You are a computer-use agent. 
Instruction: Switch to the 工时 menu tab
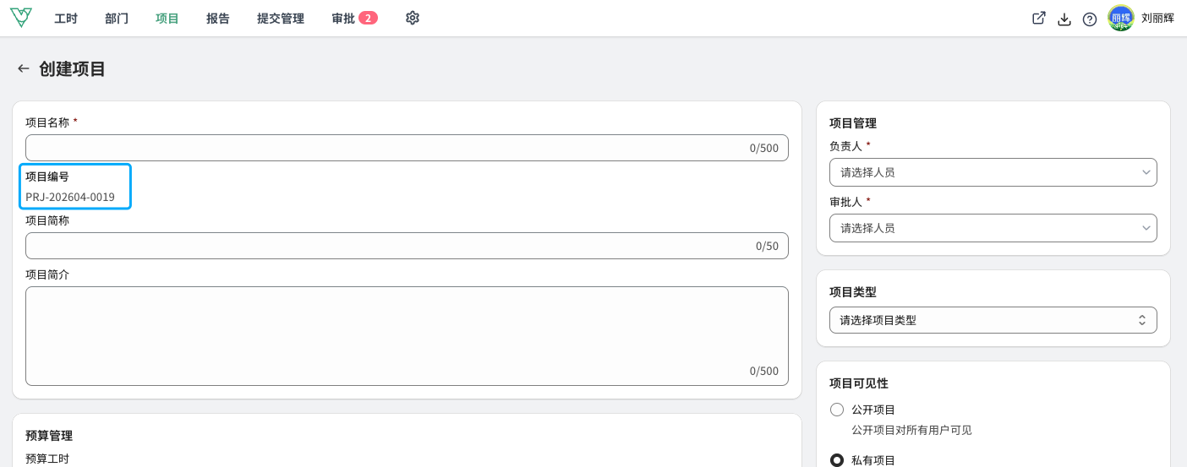point(66,18)
